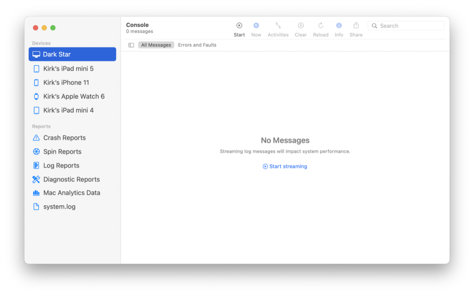Click the Start streaming link in the center
The image size is (474, 296).
tap(285, 166)
